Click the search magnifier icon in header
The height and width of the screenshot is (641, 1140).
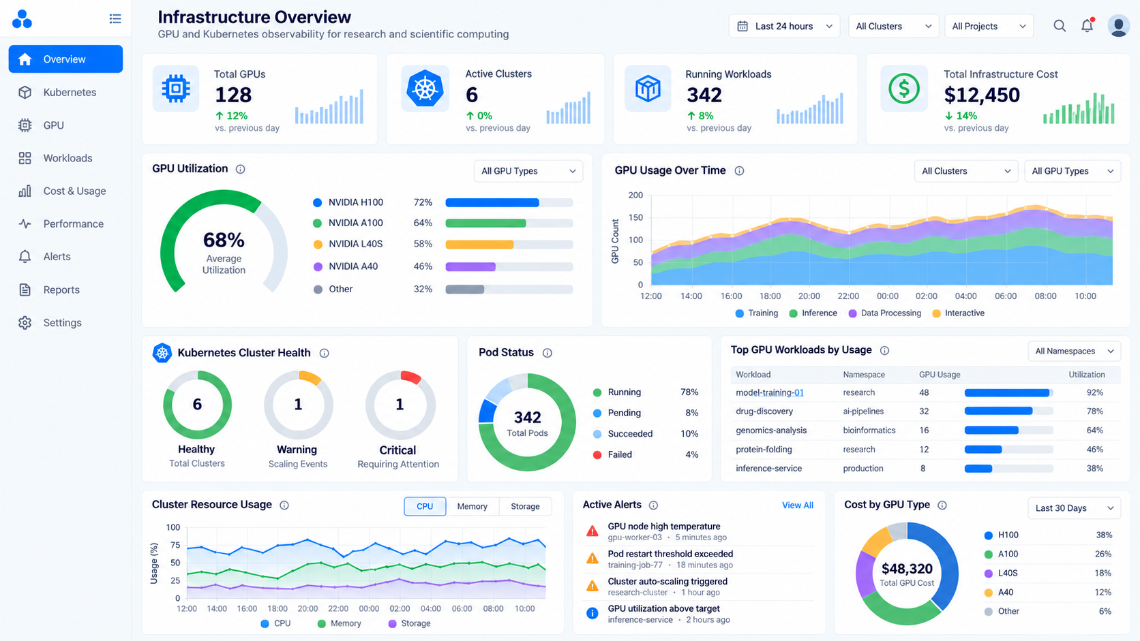click(1060, 26)
